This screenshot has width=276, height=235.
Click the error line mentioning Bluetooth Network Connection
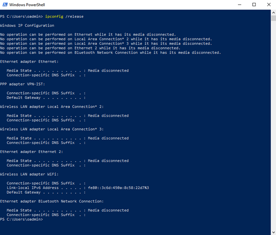[x=110, y=53]
